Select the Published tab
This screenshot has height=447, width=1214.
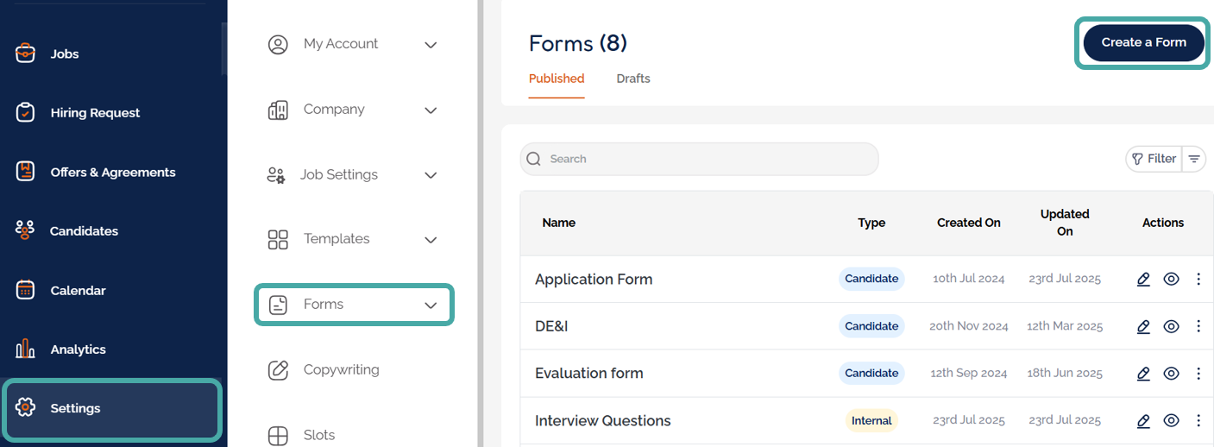coord(557,79)
